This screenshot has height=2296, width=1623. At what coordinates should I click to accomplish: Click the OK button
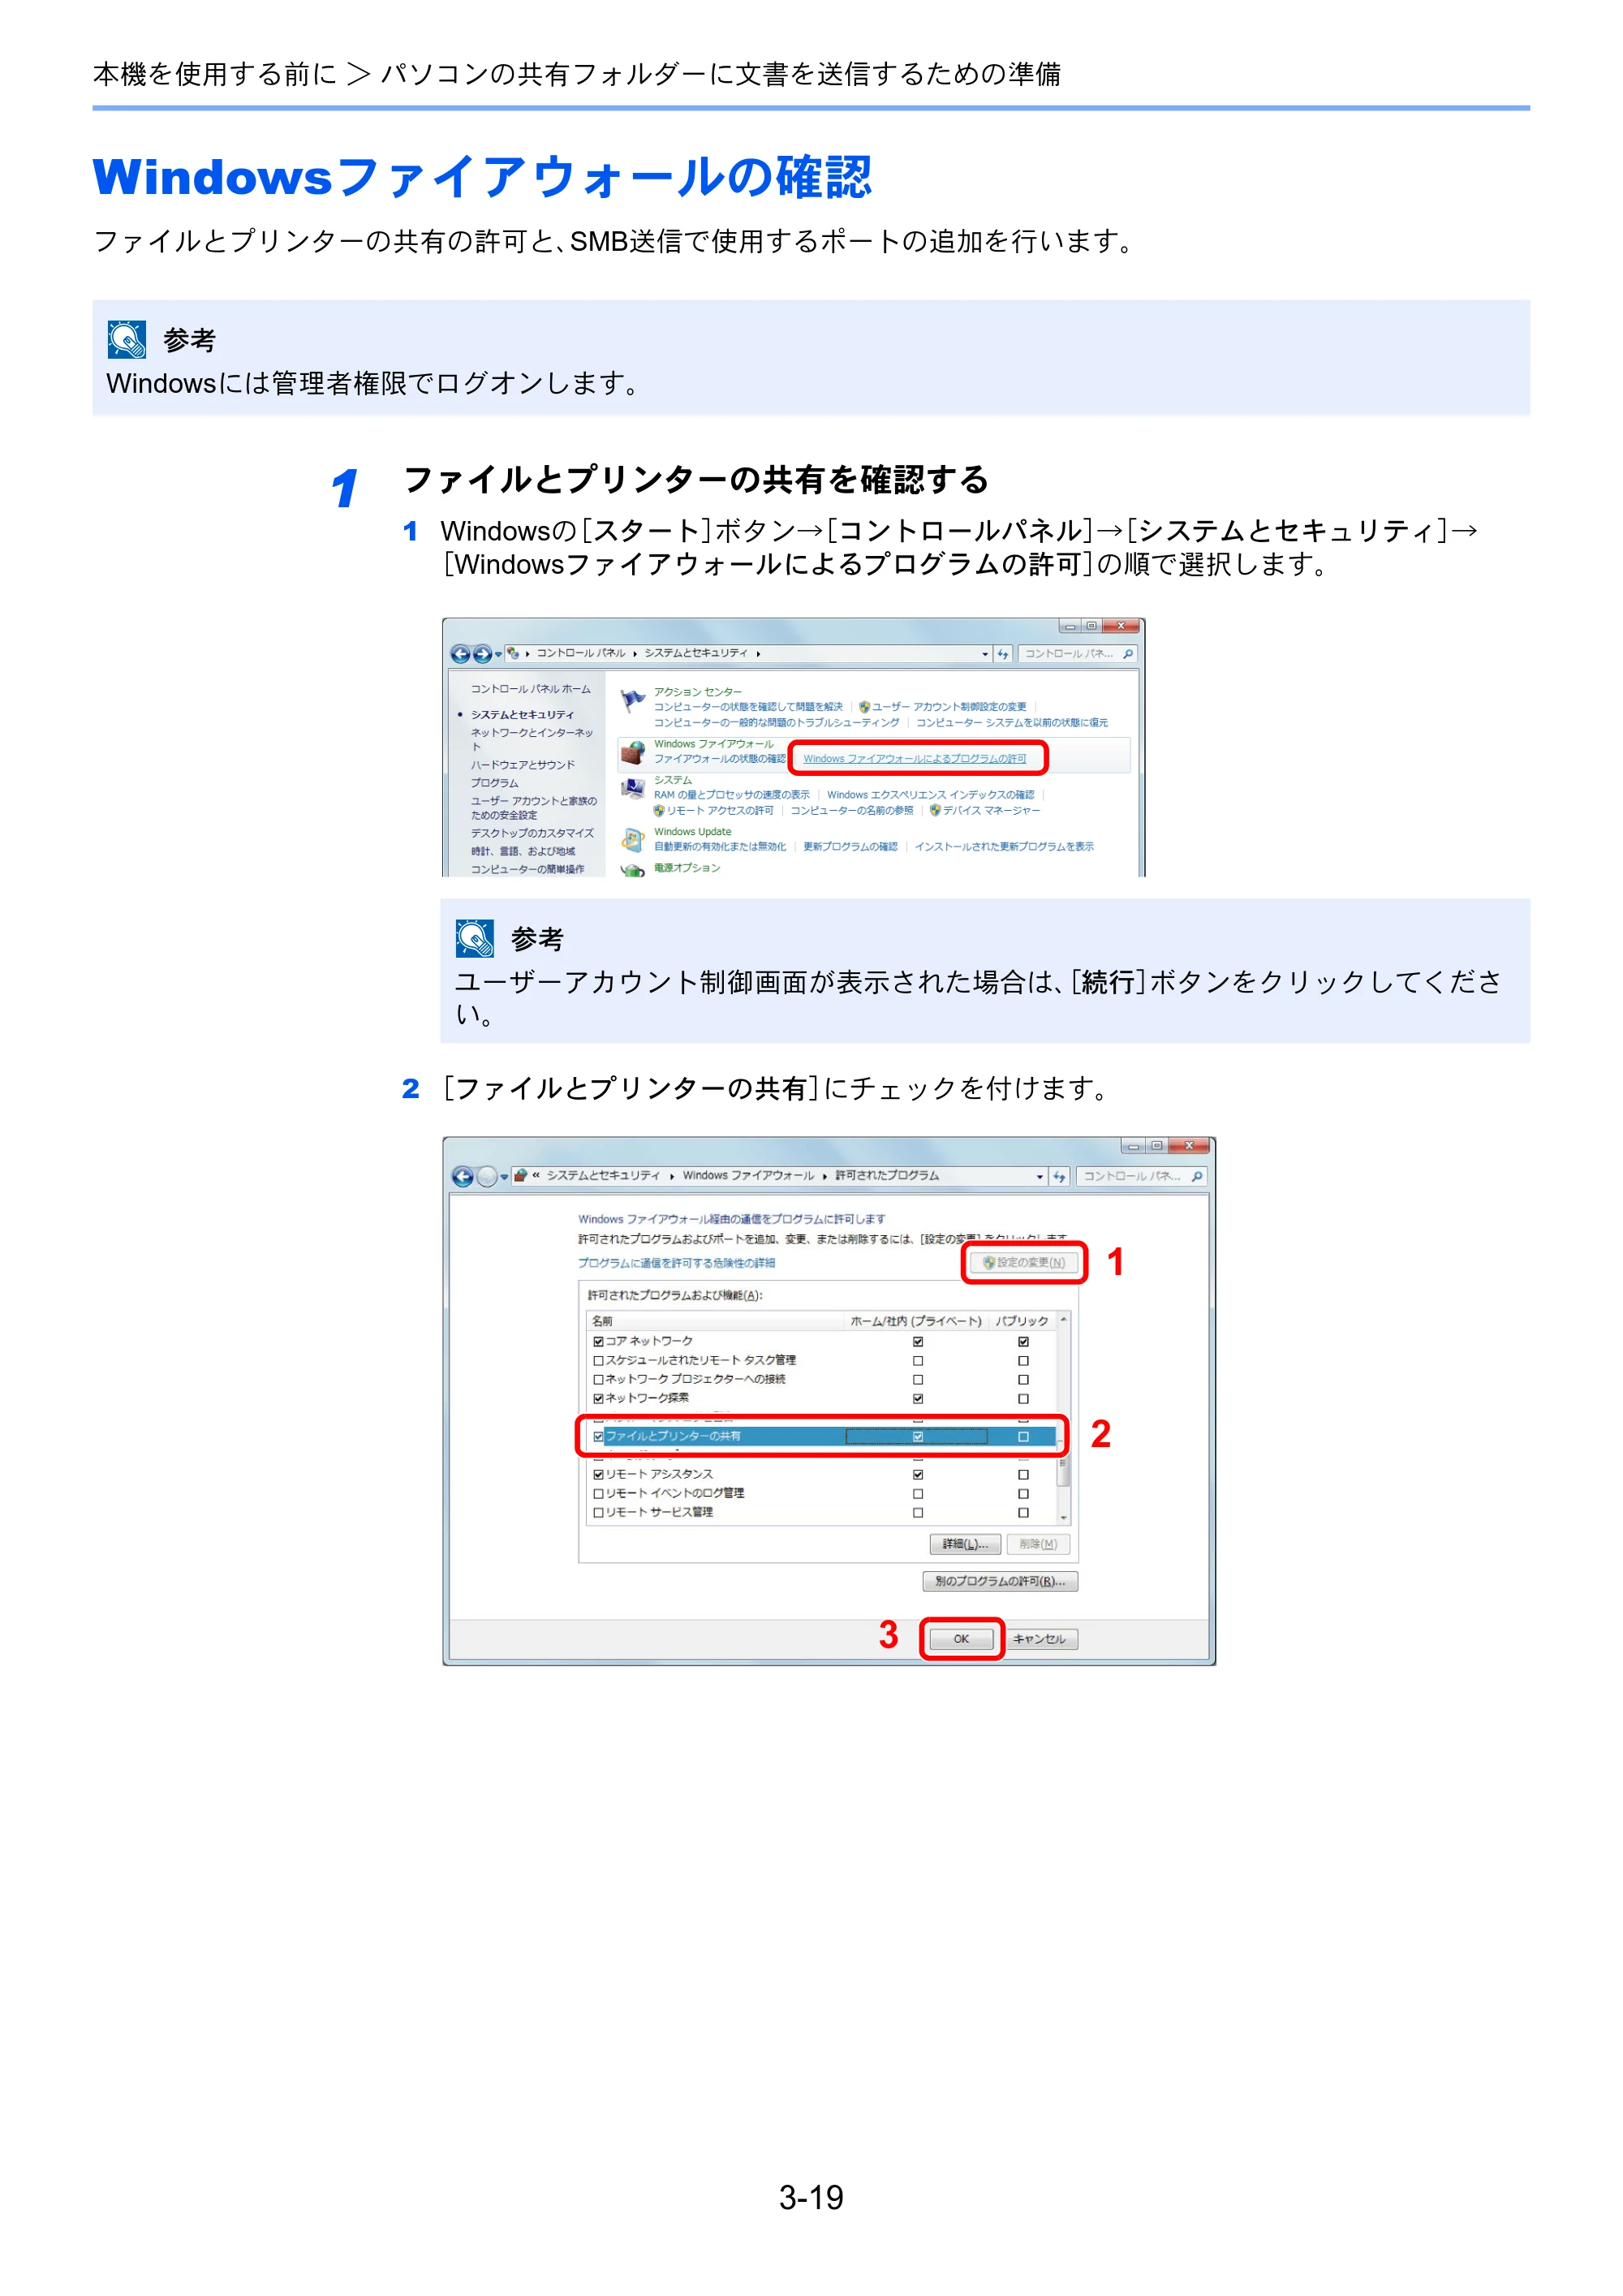961,1639
